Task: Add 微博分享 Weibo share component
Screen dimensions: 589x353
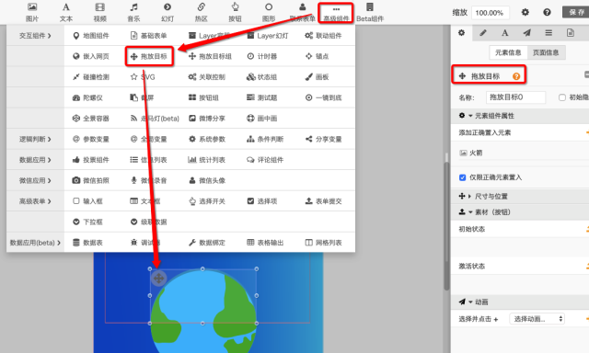Action: [207, 119]
